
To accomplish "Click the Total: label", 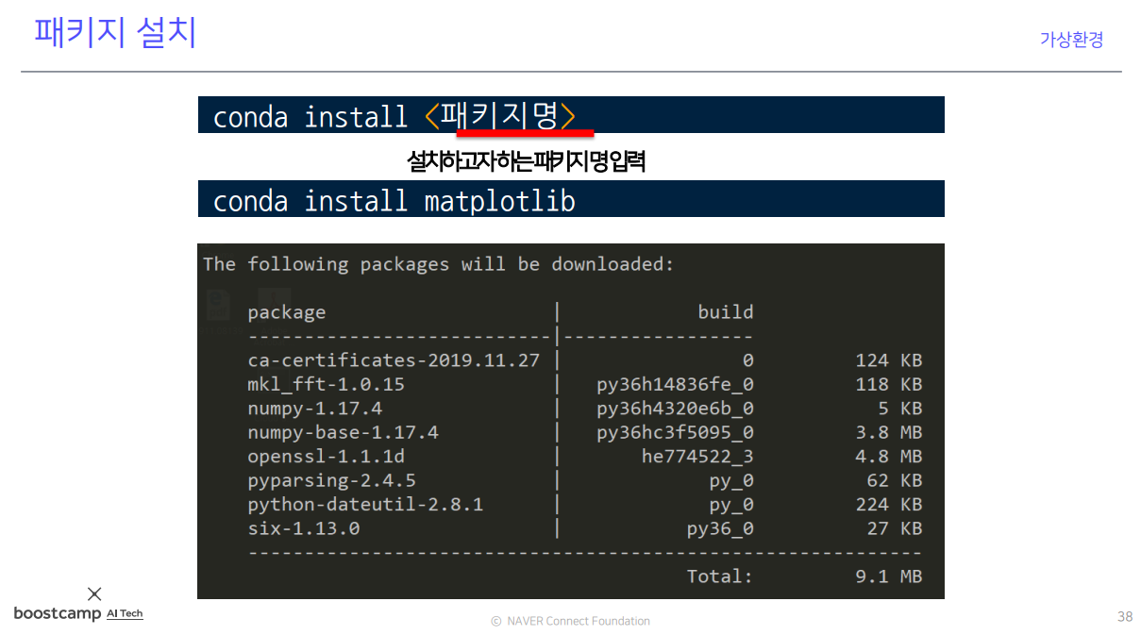I will 720,577.
